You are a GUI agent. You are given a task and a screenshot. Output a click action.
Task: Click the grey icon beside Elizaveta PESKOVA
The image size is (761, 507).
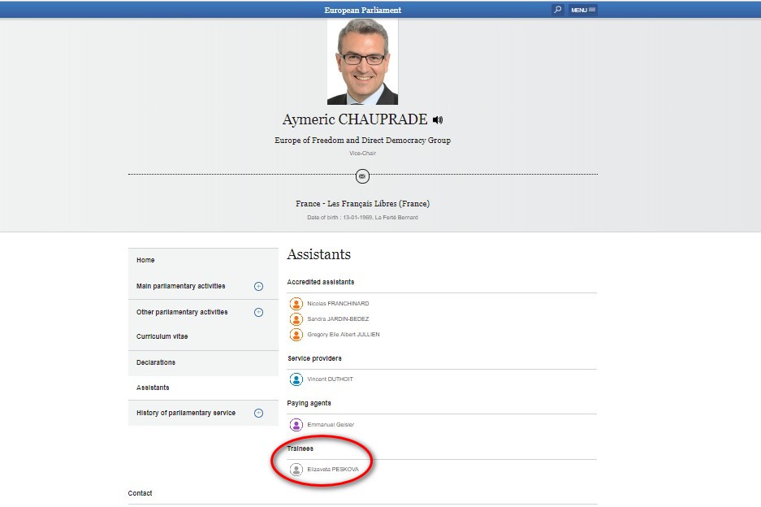point(296,469)
